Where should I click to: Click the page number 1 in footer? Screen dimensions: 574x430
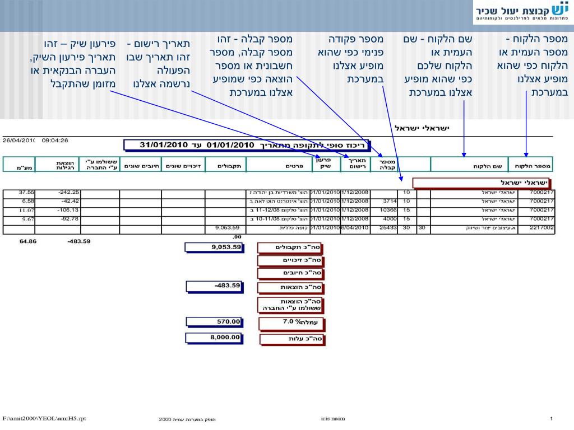click(x=552, y=419)
